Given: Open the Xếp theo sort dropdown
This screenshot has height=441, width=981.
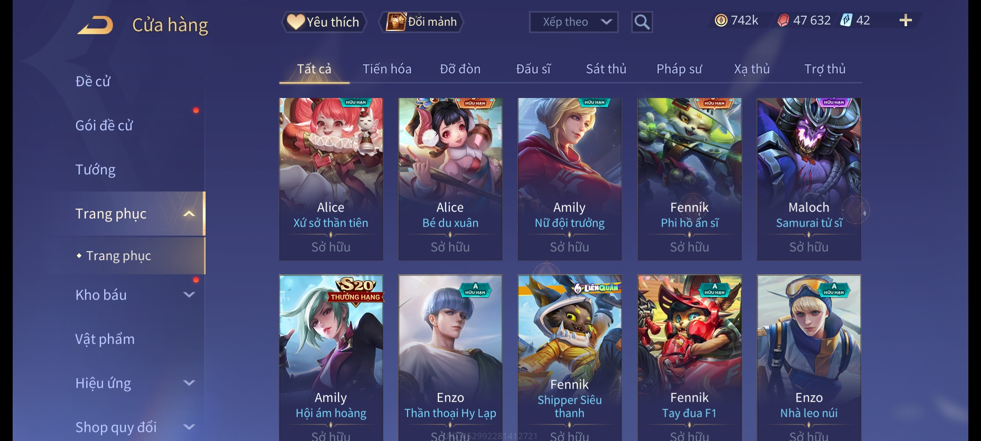Looking at the screenshot, I should click(573, 22).
